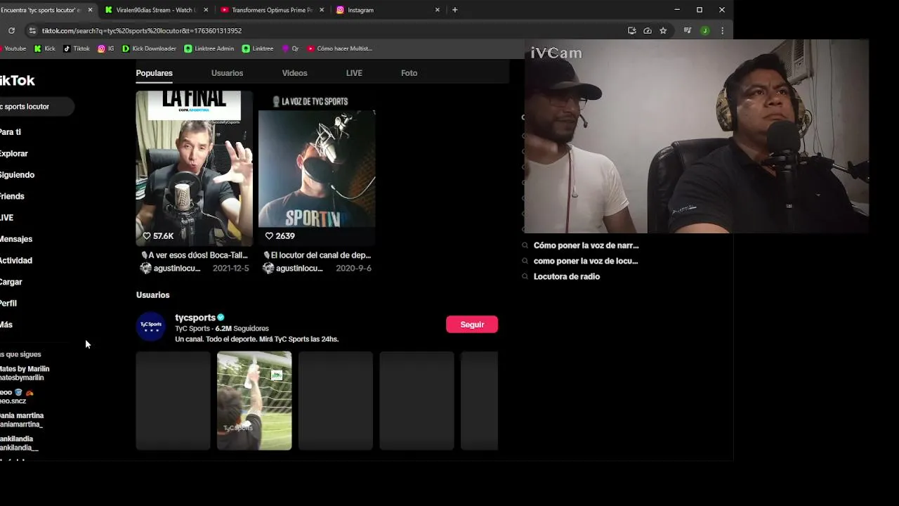
Task: Open agustinlocu avatar dated 2020-9-6
Action: 268,268
